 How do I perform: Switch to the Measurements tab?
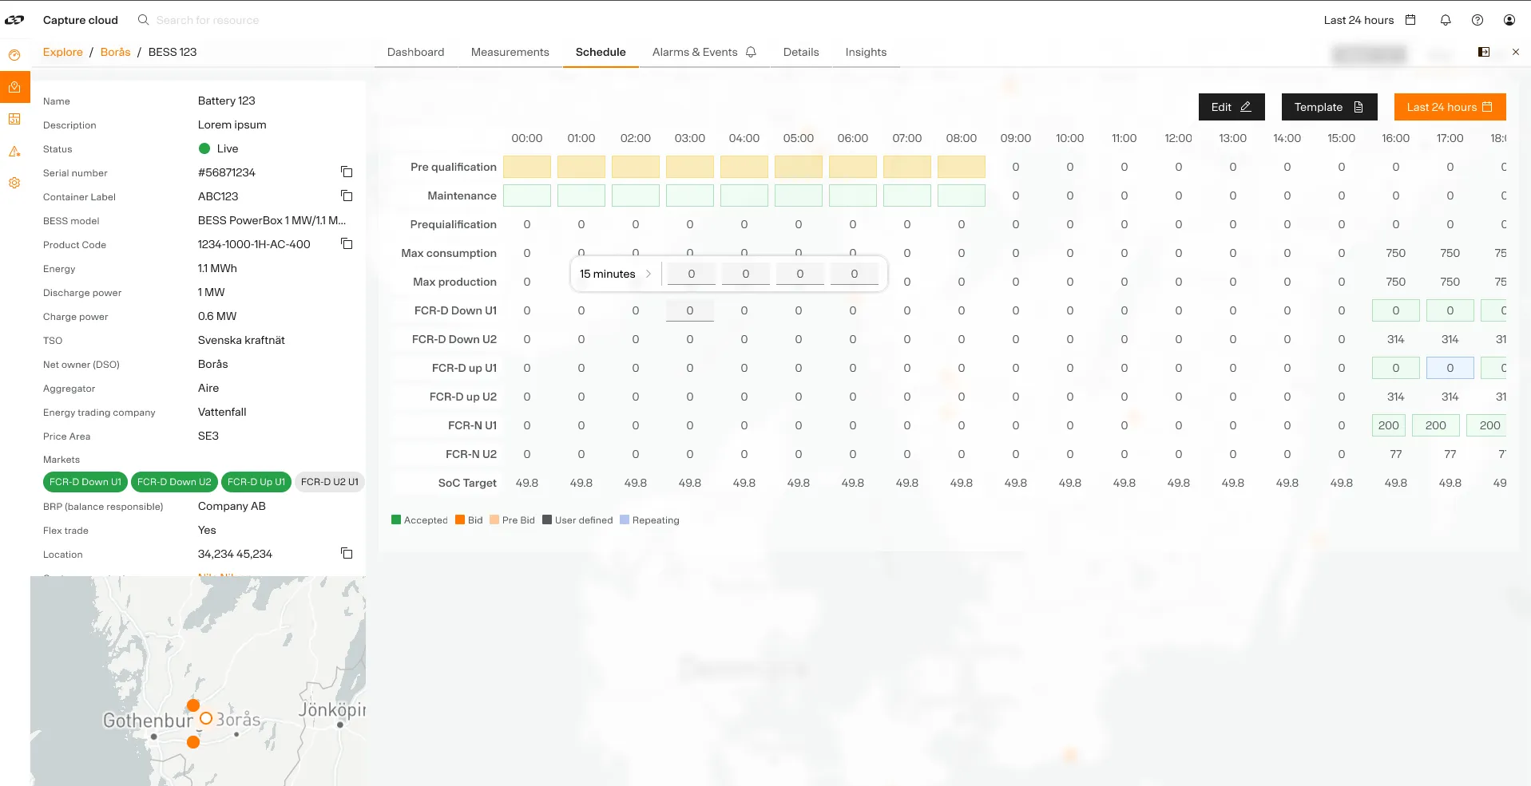tap(510, 52)
